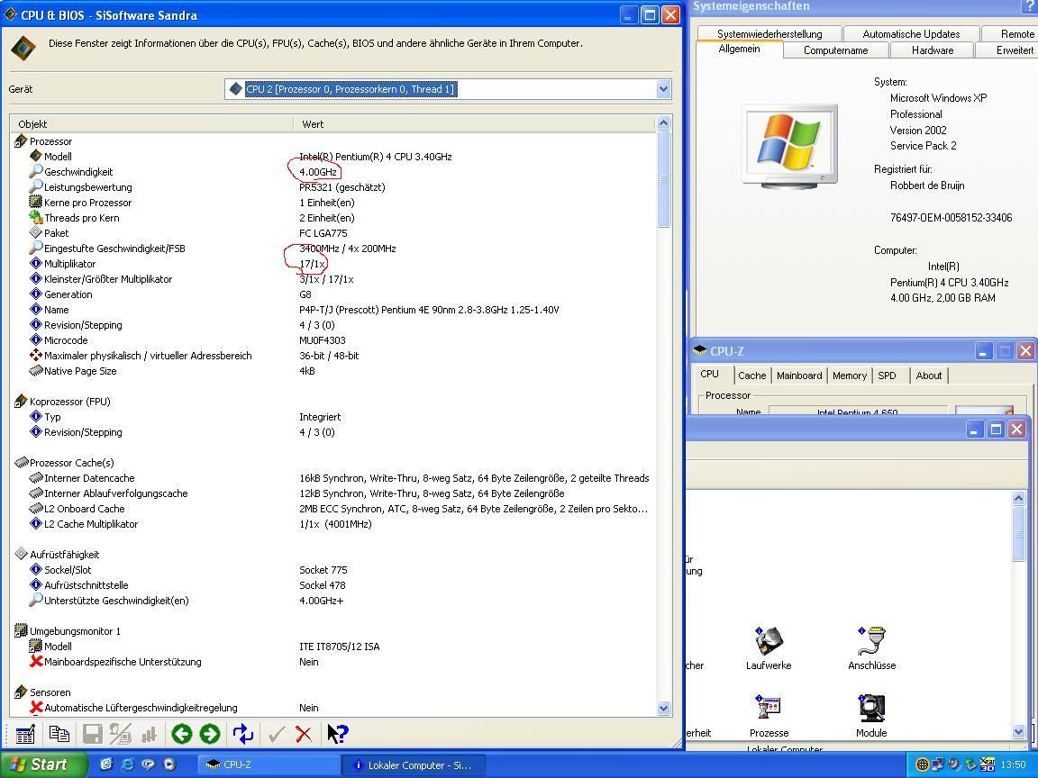Click the green safely remove hardware tray icon
This screenshot has height=778, width=1038.
[970, 764]
